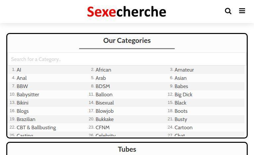The image size is (254, 155).
Task: Choose the Asian category
Action: [180, 78]
